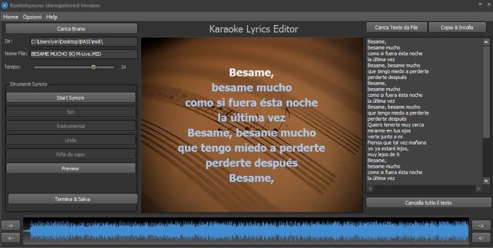Click the lyrics list scroll down arrow

coord(486,181)
